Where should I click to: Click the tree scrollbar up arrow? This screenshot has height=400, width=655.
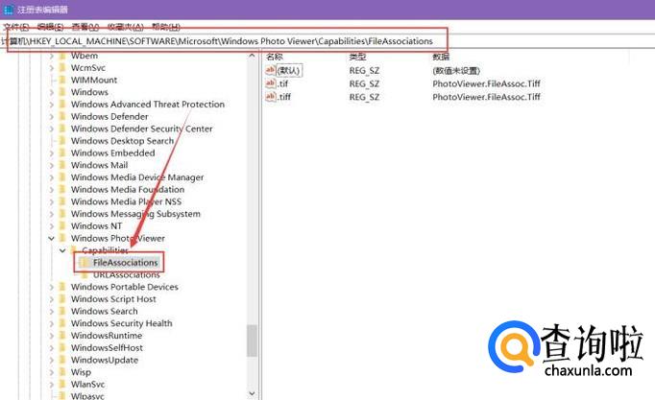(x=252, y=56)
